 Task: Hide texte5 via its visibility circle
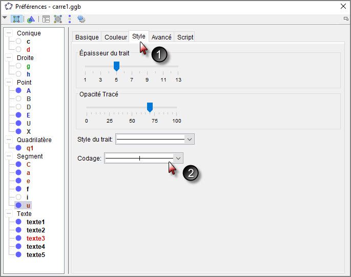(18, 254)
